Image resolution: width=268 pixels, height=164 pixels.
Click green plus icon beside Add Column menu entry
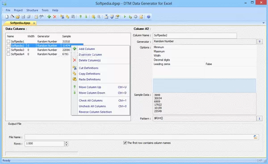[x=75, y=49]
